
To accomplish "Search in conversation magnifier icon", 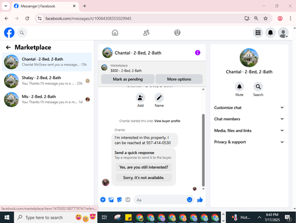I will tap(258, 87).
